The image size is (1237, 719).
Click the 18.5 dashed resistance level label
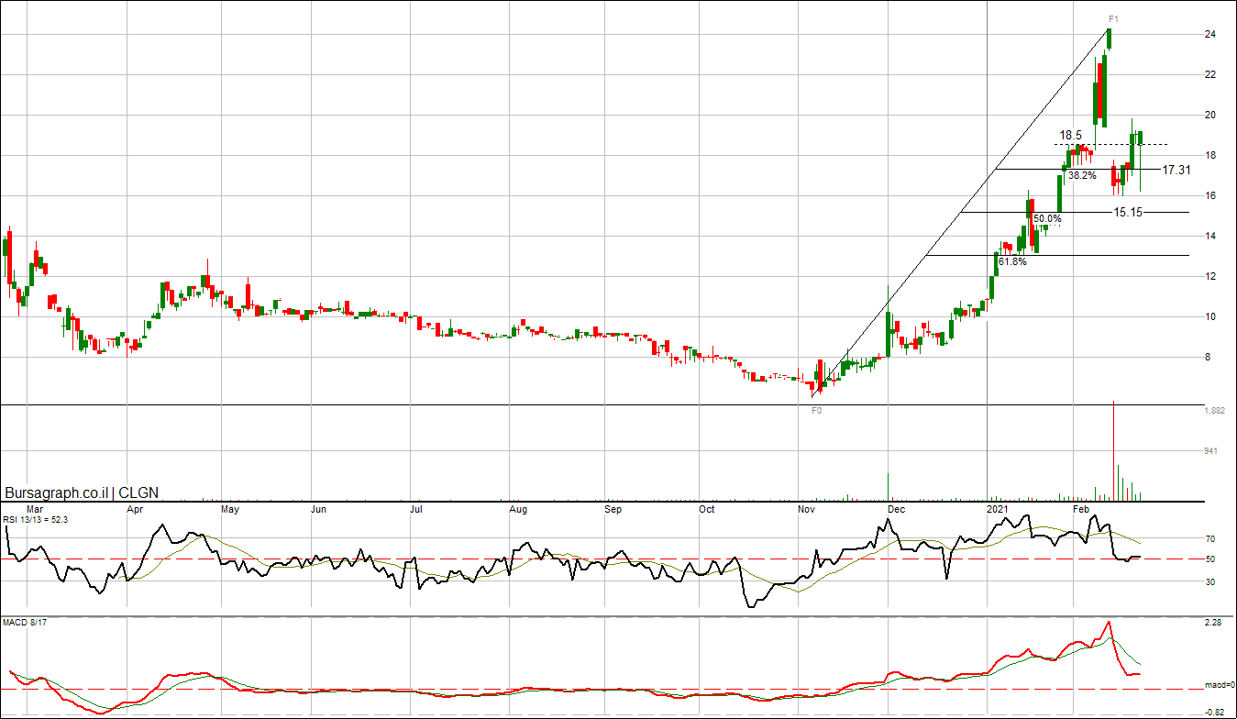[x=1071, y=136]
